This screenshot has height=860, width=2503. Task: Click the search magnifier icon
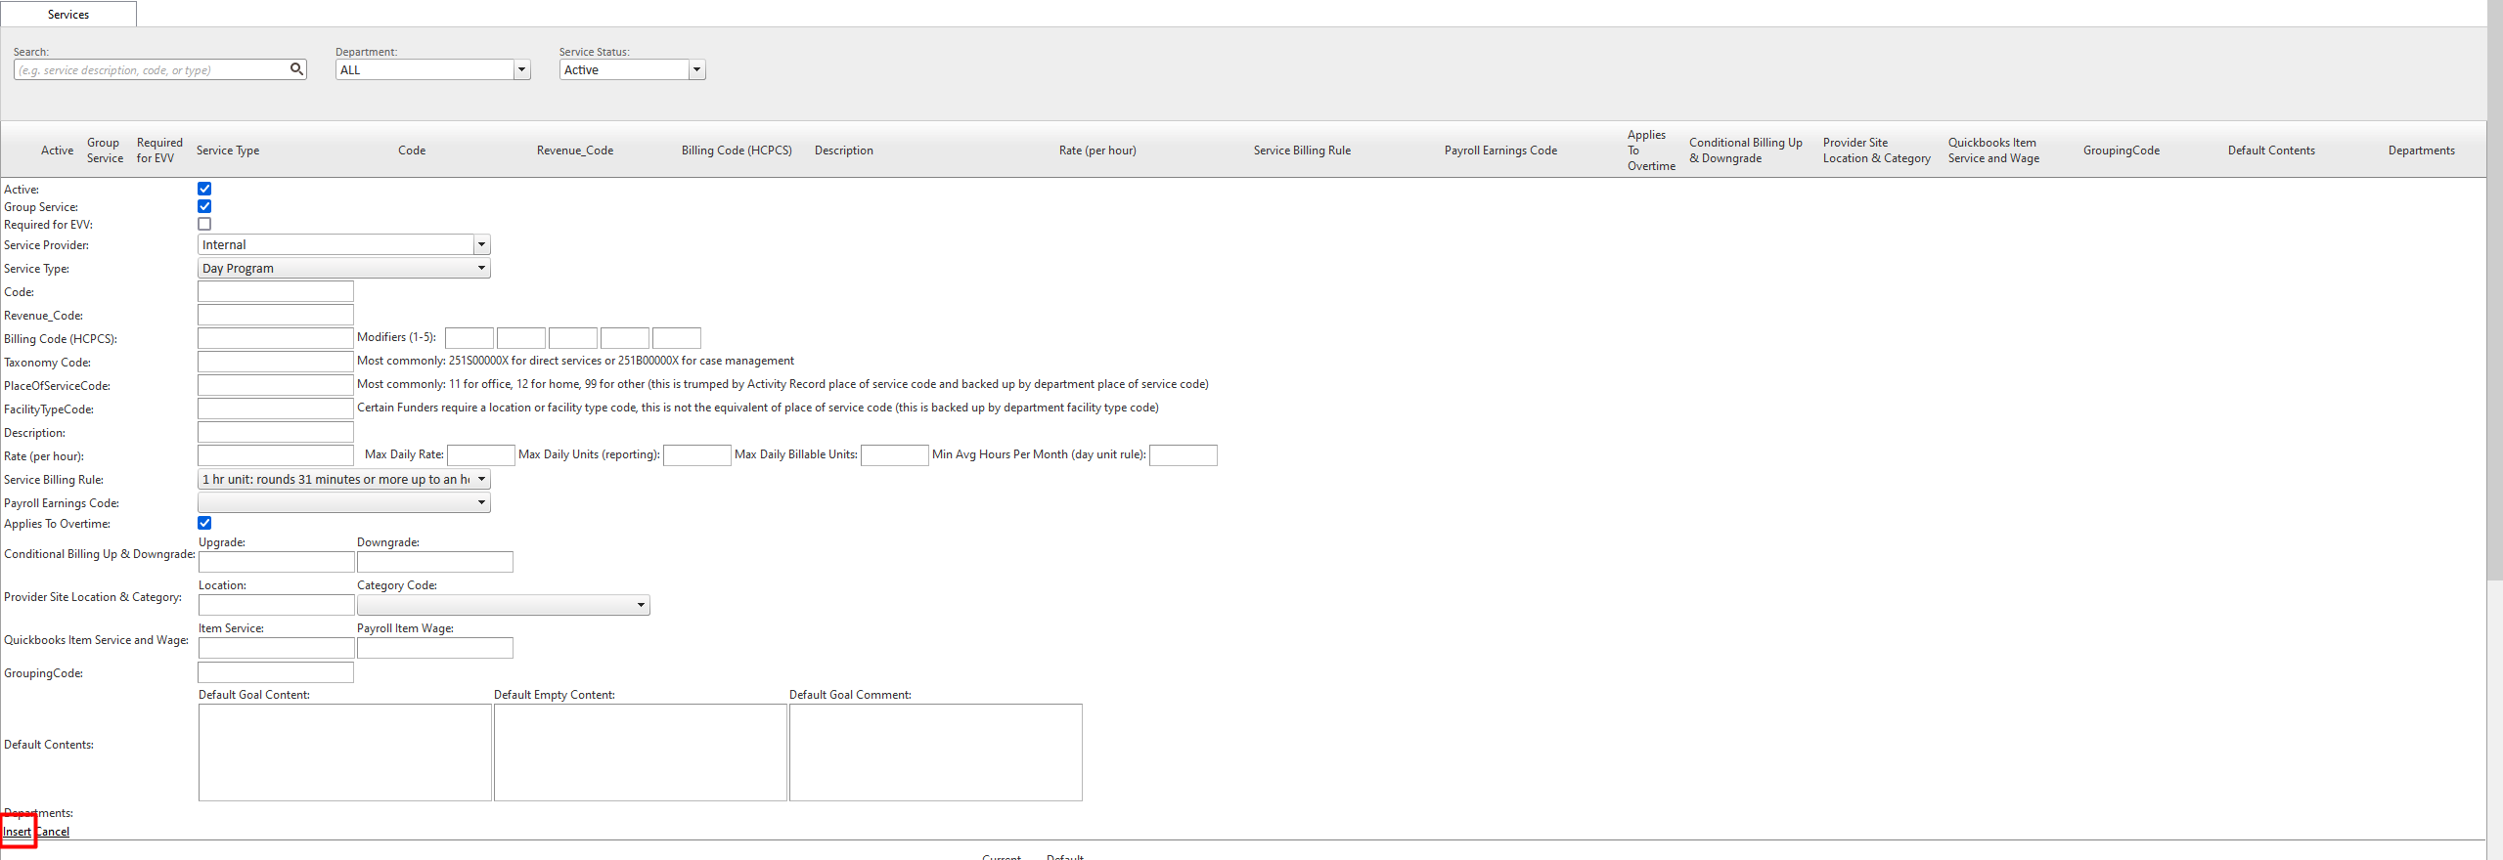coord(296,69)
